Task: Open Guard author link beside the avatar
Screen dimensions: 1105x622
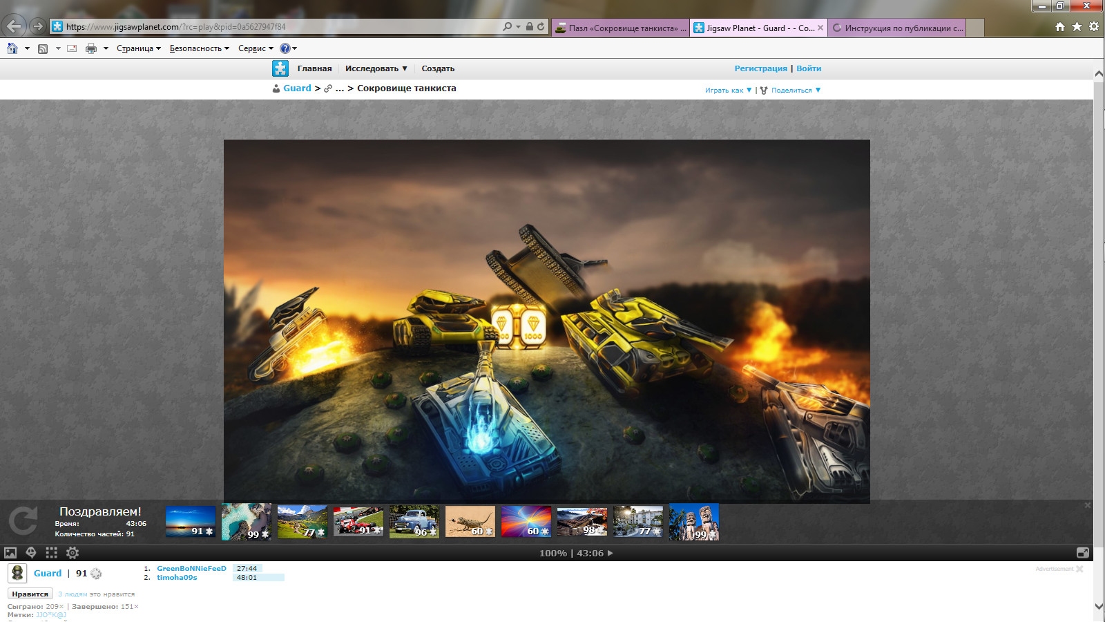Action: [x=48, y=573]
